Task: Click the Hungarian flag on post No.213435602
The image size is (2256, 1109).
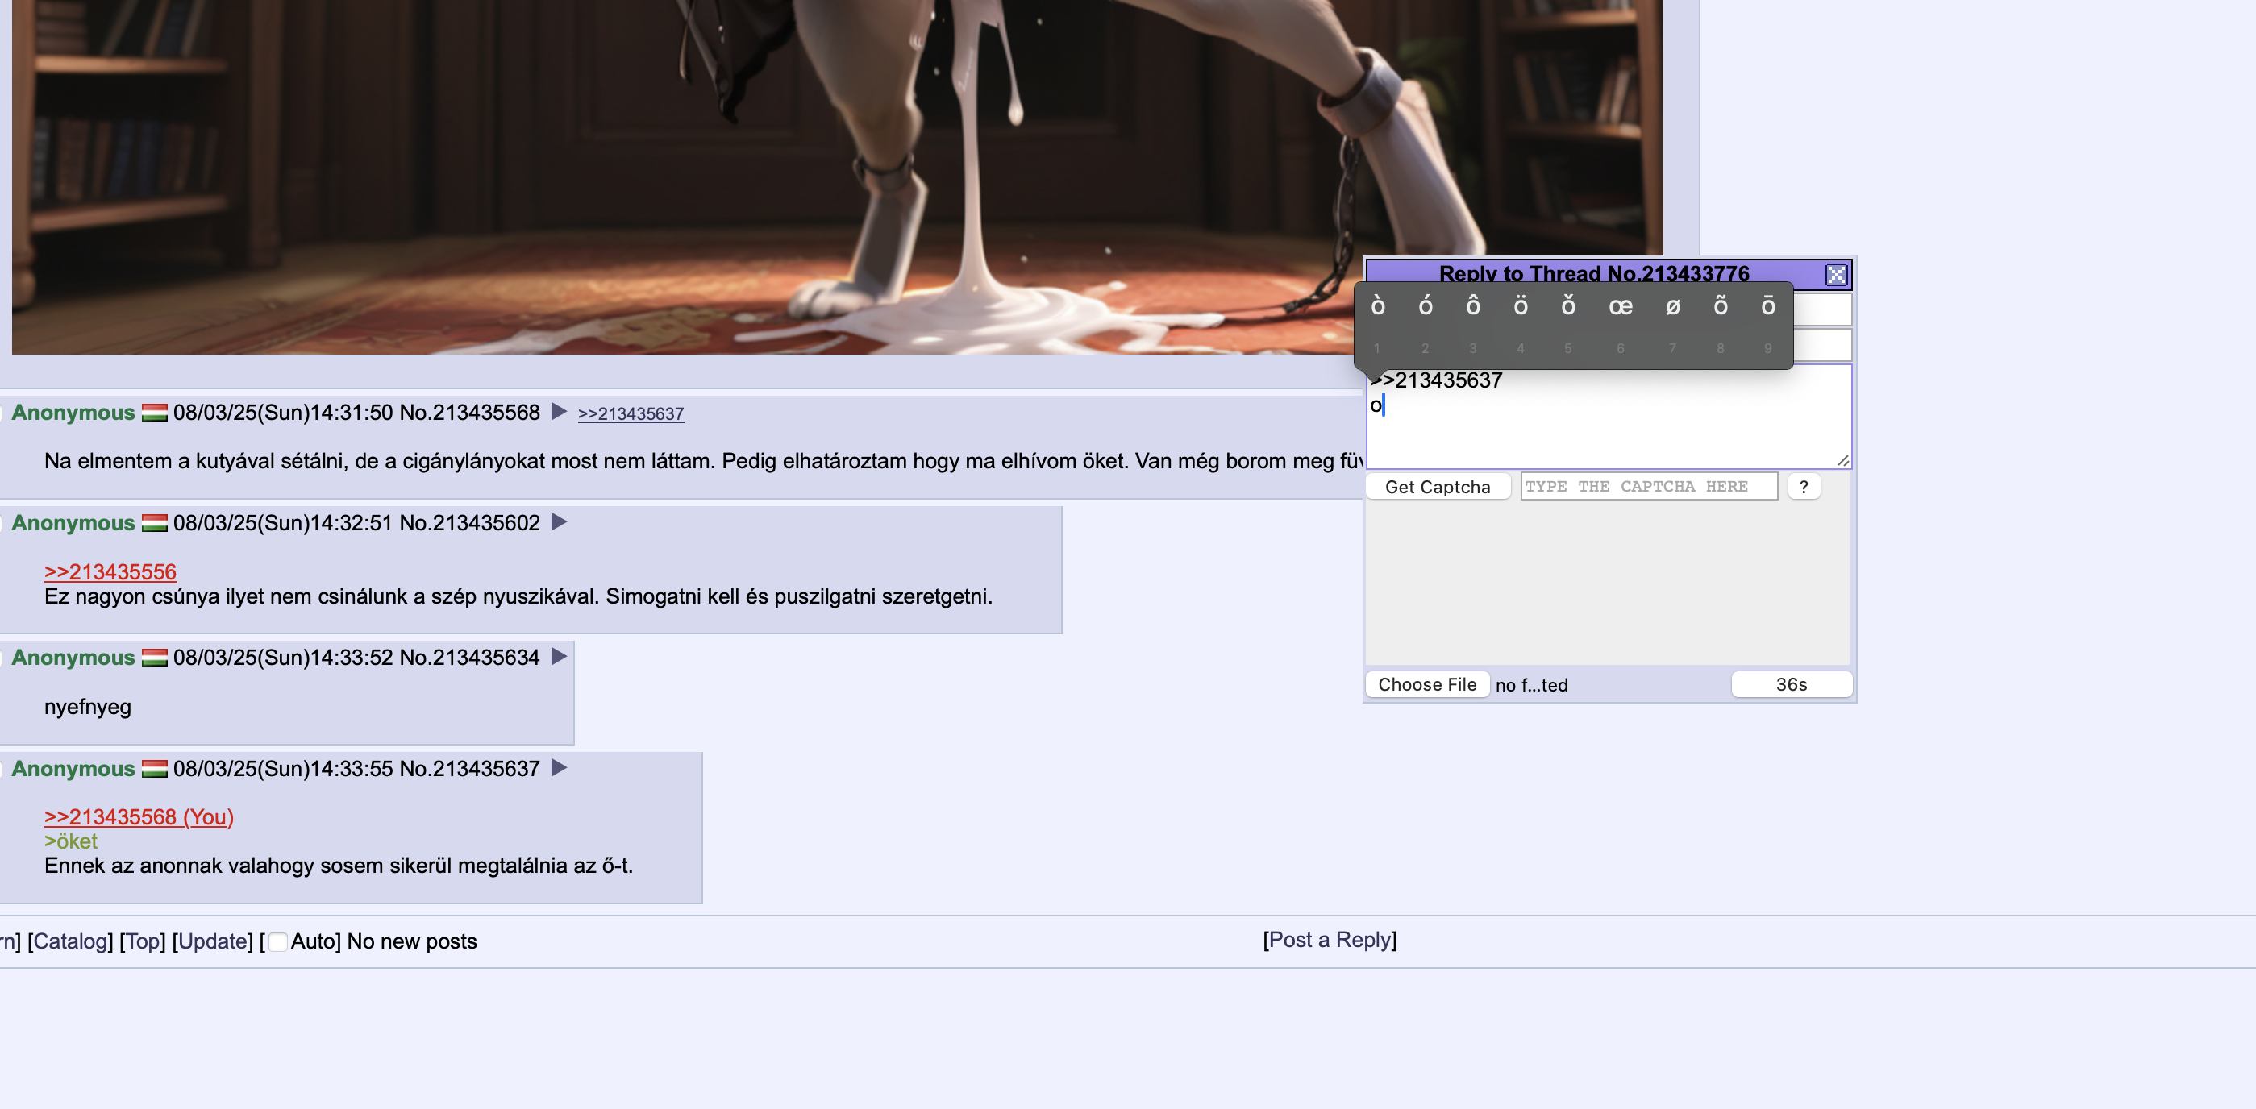Action: [x=154, y=522]
